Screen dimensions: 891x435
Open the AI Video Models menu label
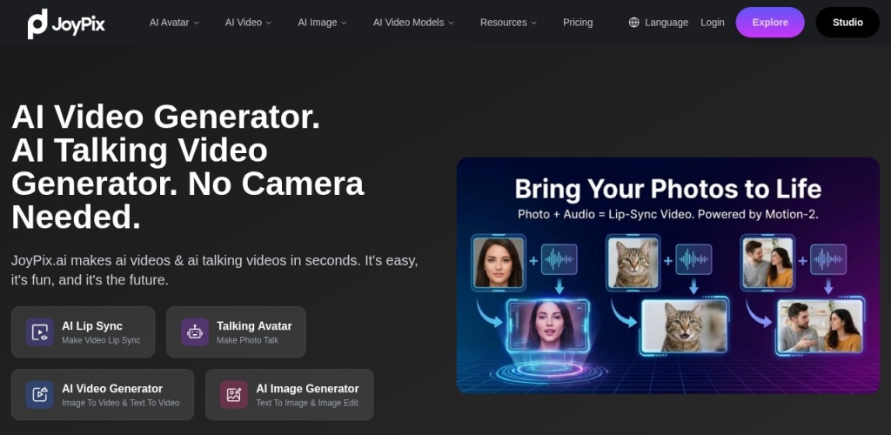(409, 22)
